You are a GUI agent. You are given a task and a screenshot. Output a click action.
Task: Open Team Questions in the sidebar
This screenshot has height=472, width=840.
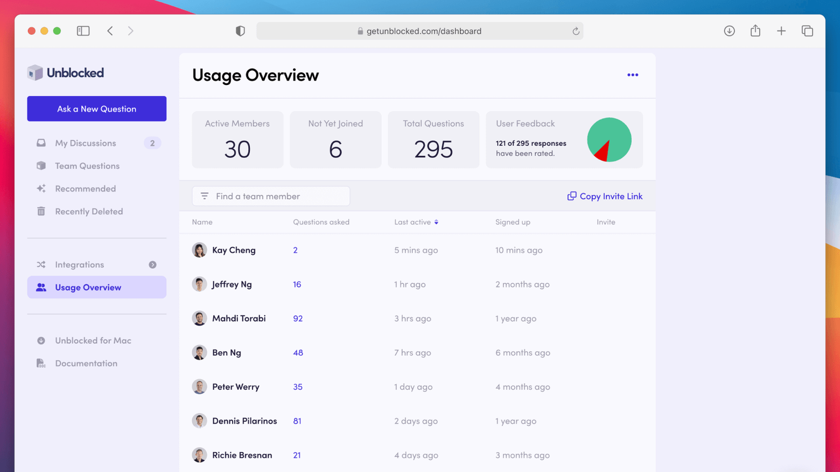click(97, 166)
